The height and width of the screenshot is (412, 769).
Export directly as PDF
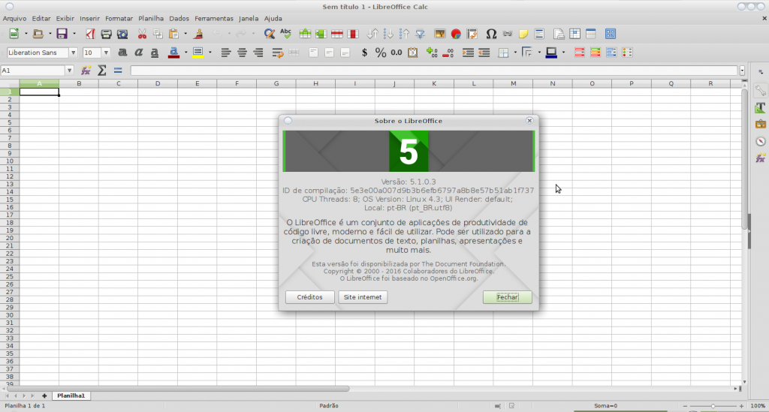[90, 34]
